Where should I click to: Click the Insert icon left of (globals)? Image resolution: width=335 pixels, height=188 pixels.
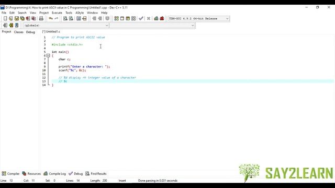point(5,26)
